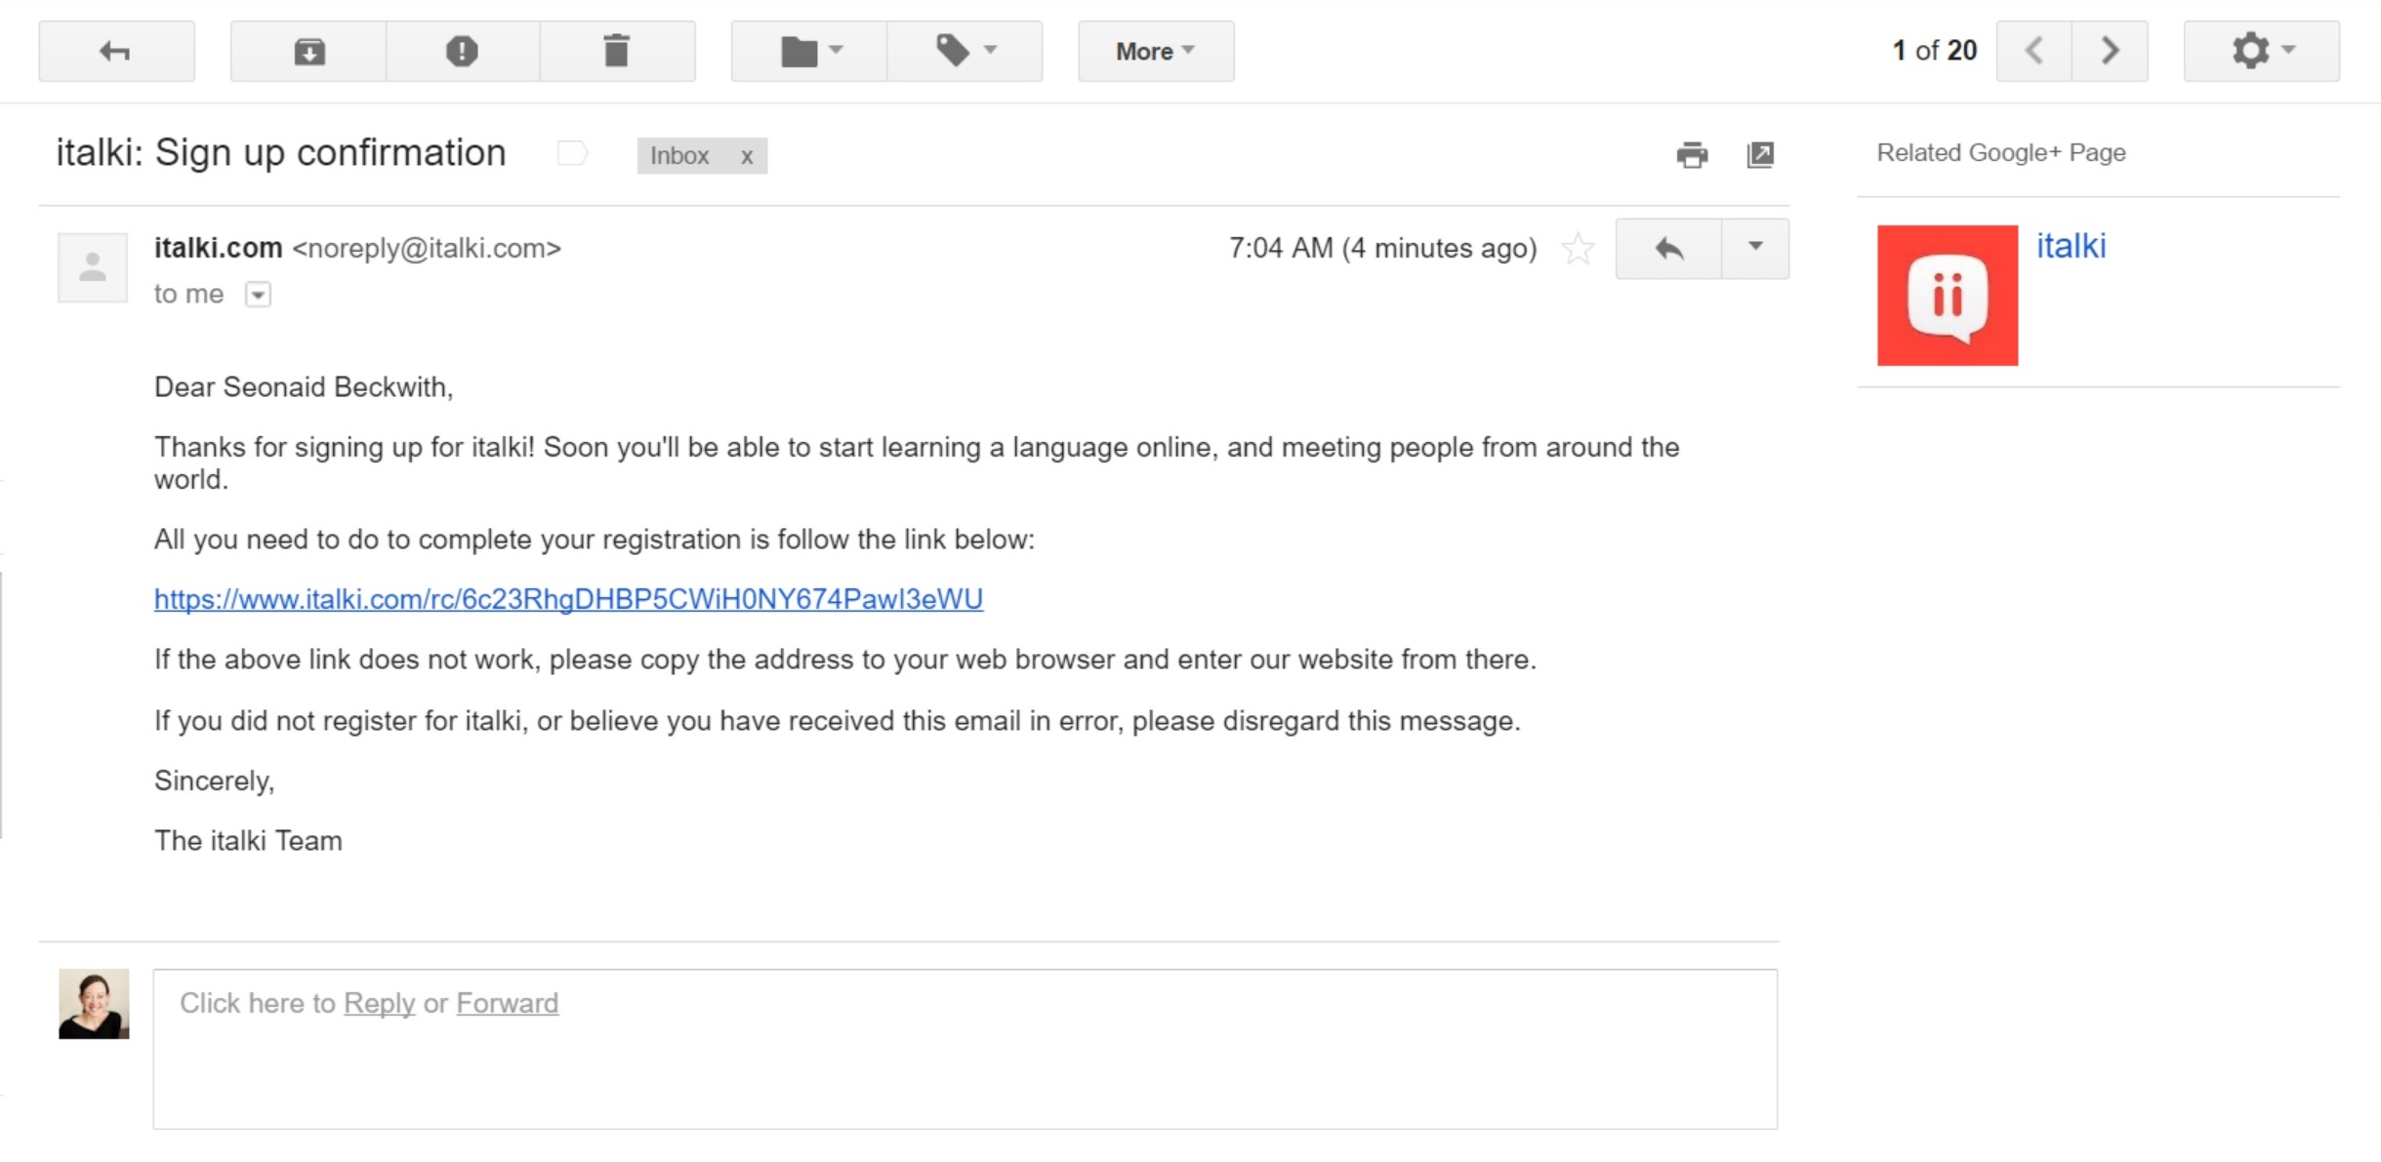The width and height of the screenshot is (2381, 1162).
Task: Open the Move to folder dropdown
Action: (809, 51)
